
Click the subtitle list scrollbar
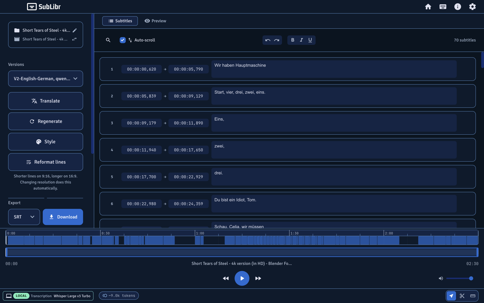[482, 61]
